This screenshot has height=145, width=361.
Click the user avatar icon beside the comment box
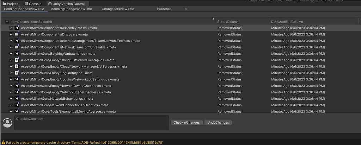[7, 123]
